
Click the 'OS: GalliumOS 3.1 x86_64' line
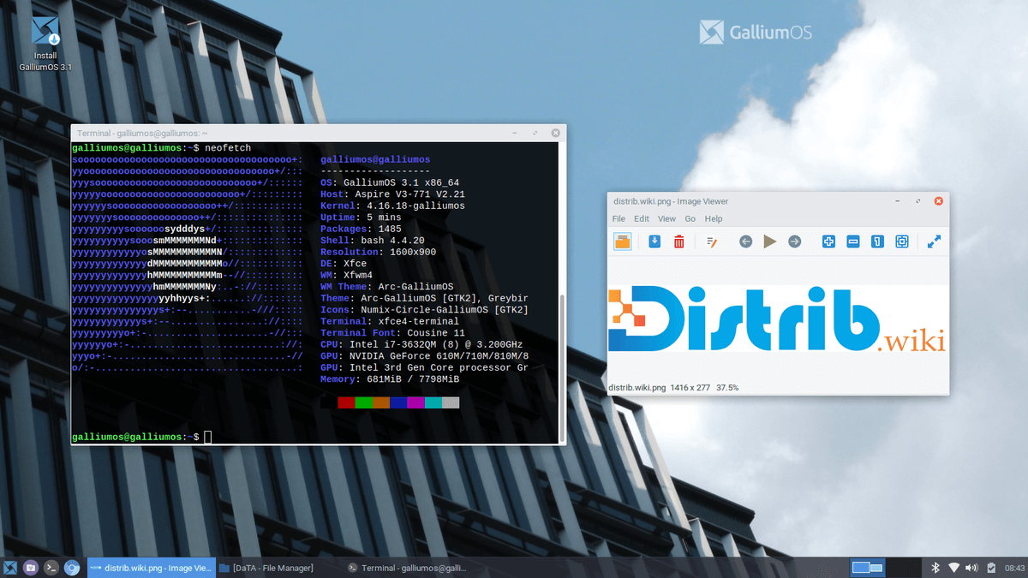click(390, 182)
